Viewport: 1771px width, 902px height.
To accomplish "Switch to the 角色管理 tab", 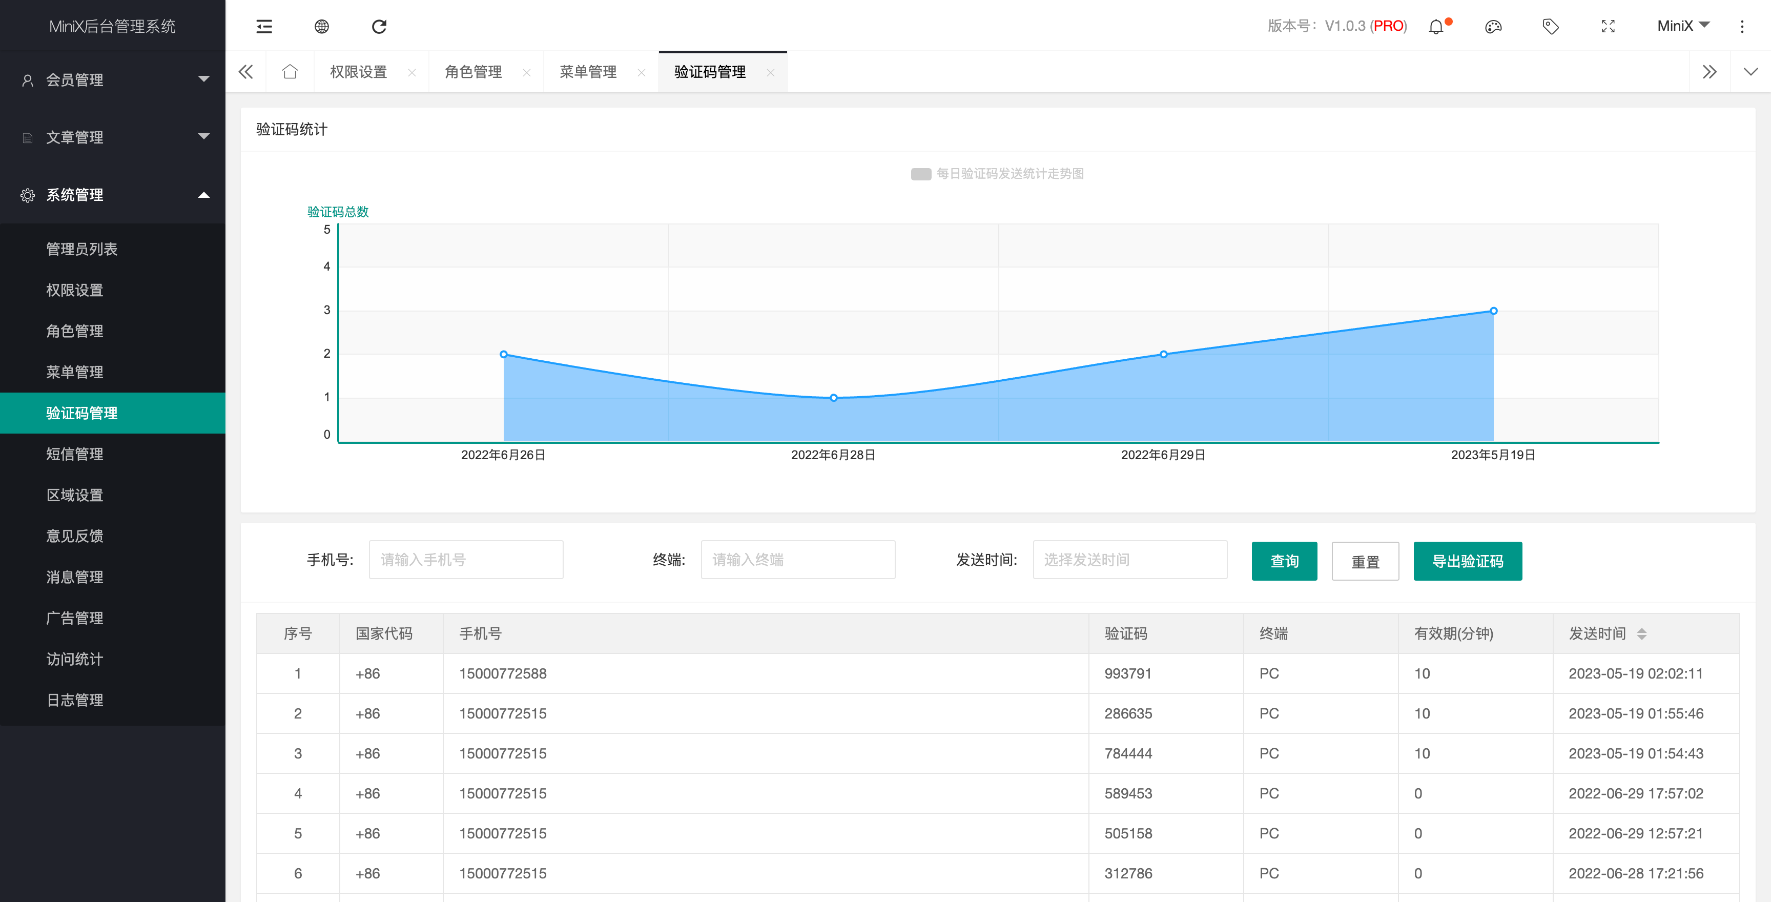I will point(473,72).
